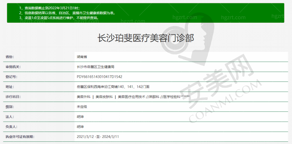Click 长沙市岳麓区卫生健康局 value

coord(96,67)
